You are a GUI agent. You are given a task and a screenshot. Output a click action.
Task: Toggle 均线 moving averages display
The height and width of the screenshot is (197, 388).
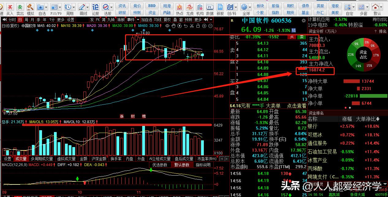tap(158, 20)
